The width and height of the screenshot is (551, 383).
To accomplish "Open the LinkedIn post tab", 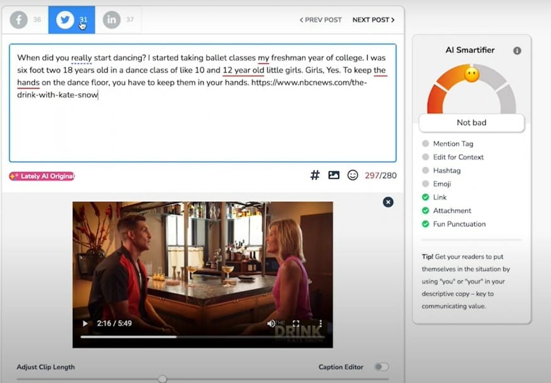I will (118, 19).
